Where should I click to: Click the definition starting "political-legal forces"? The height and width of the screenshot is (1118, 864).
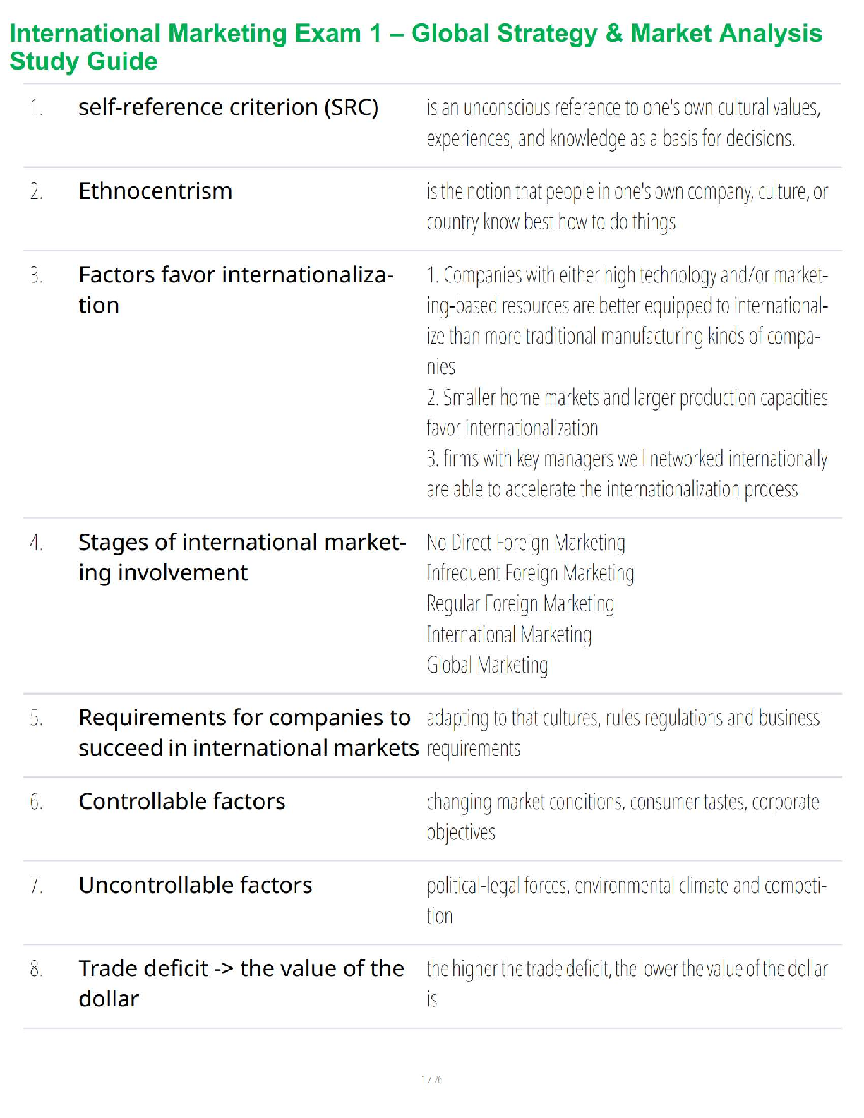pyautogui.click(x=625, y=901)
